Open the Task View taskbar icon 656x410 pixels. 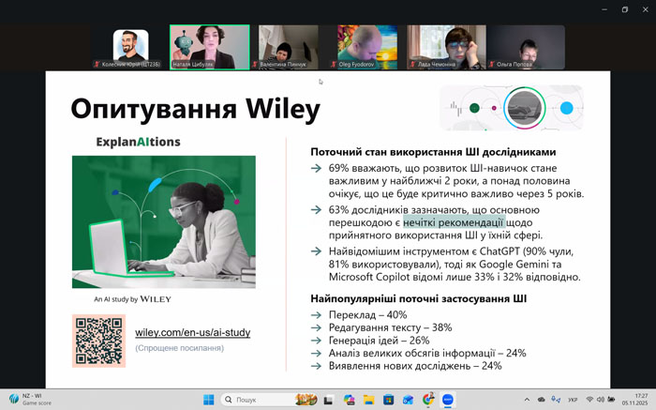(329, 400)
